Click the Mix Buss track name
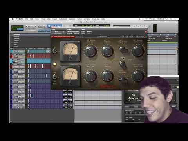This screenshot has height=141, width=188. click(x=20, y=54)
